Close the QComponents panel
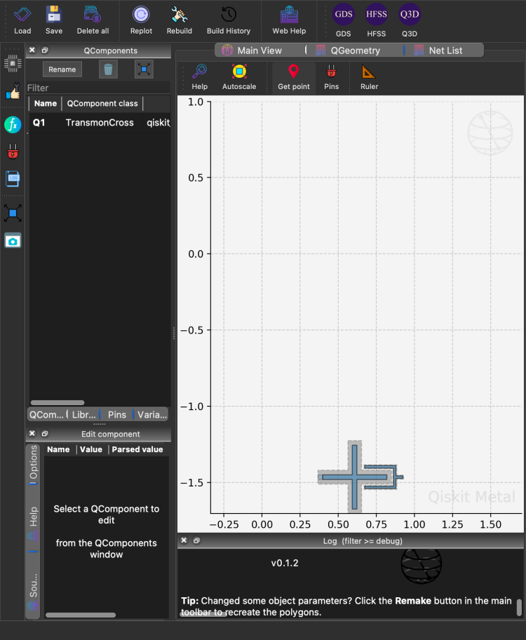Image resolution: width=526 pixels, height=640 pixels. 32,50
